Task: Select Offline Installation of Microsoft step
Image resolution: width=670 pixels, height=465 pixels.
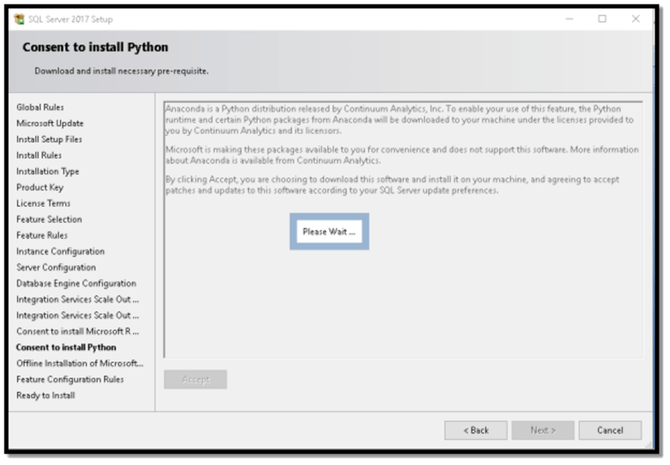Action: point(80,364)
